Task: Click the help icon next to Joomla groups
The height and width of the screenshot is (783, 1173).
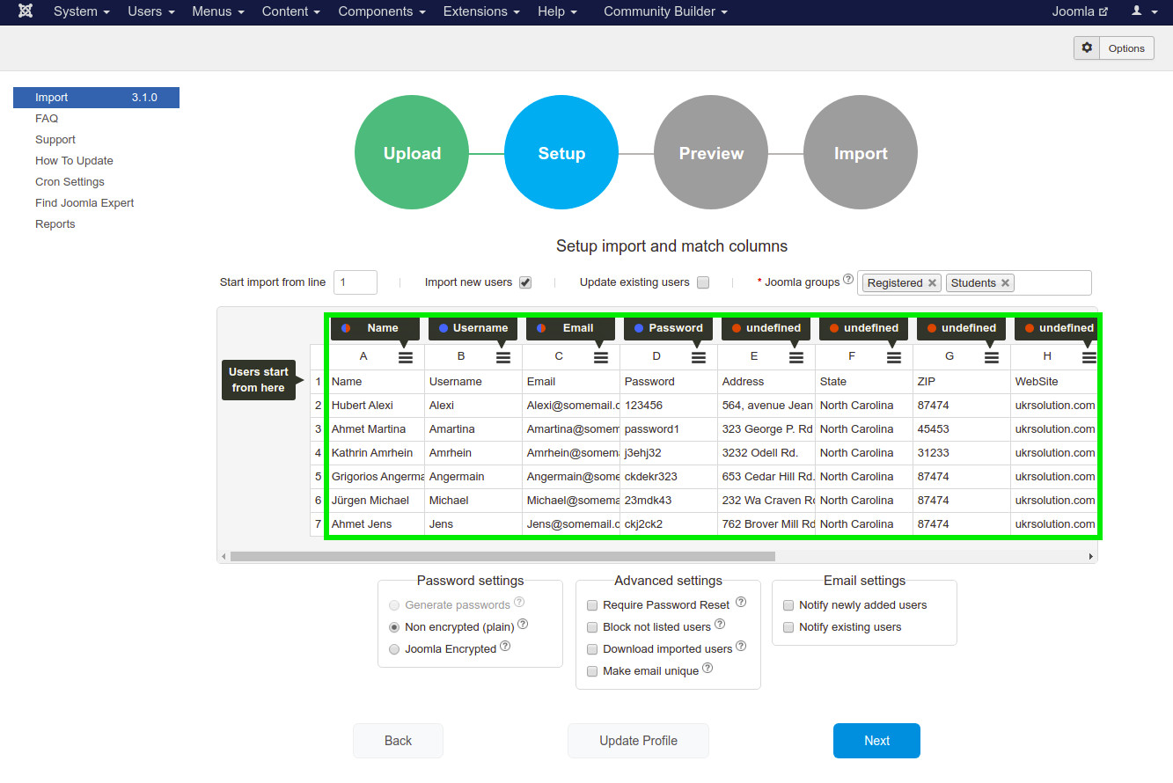Action: [848, 280]
